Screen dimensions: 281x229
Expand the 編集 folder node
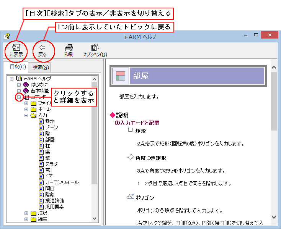26,219
